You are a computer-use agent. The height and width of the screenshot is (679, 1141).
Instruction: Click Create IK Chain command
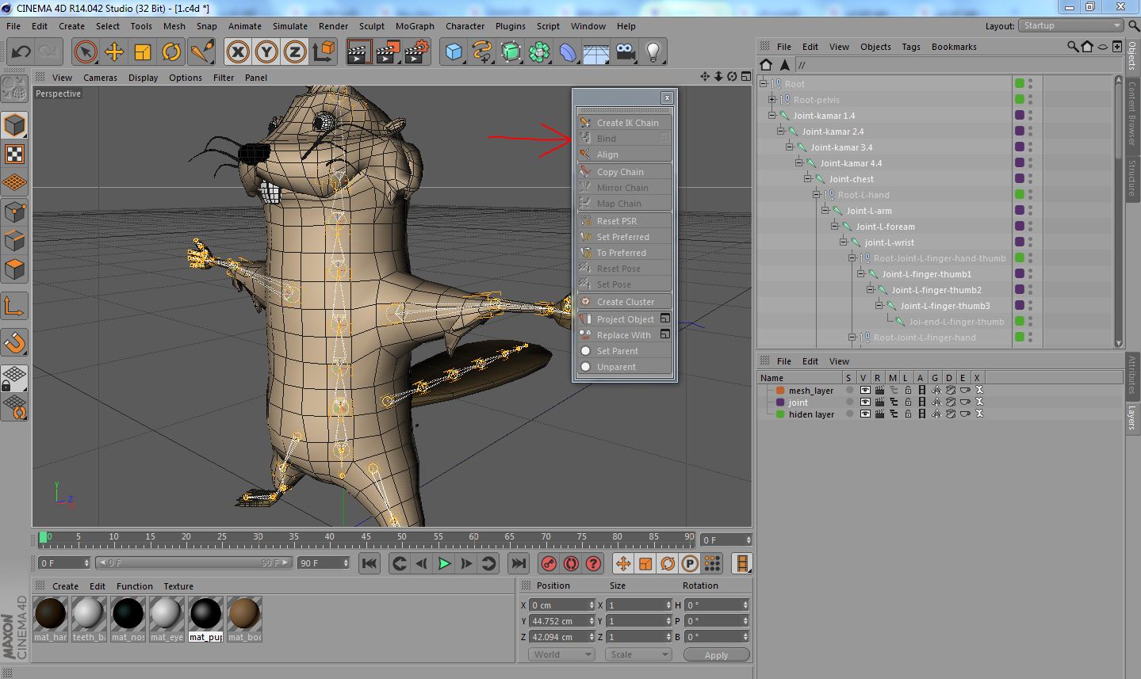[x=626, y=123]
